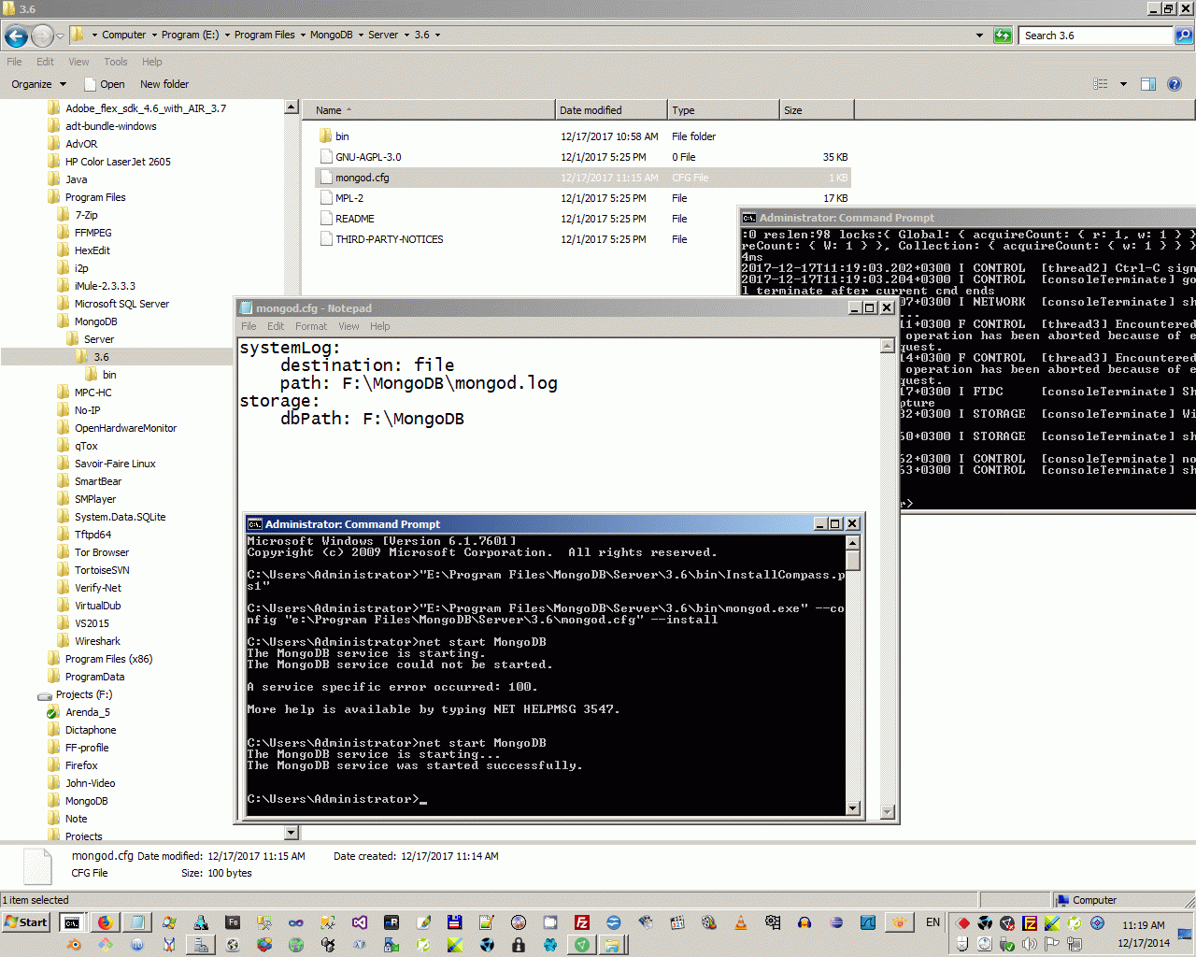Viewport: 1196px width, 957px height.
Task: Click the mongod.cfg file icon
Action: pyautogui.click(x=326, y=178)
